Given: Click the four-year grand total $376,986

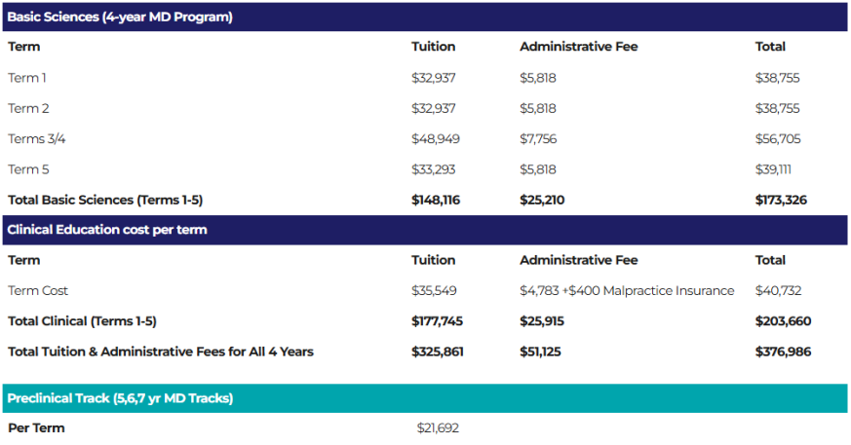Looking at the screenshot, I should [783, 352].
